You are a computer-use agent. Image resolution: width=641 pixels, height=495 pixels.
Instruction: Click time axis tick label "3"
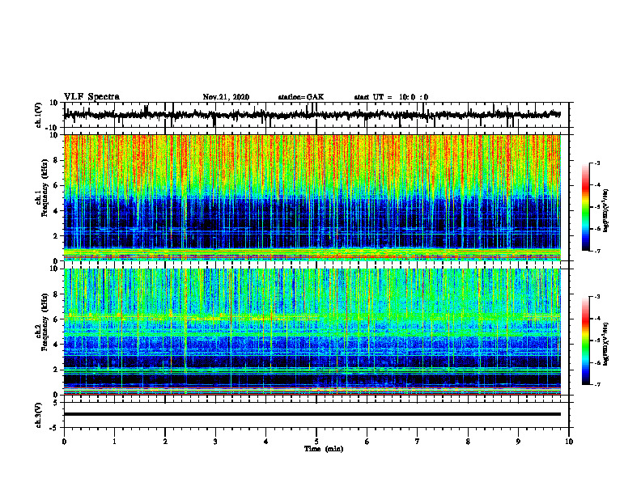coord(215,442)
